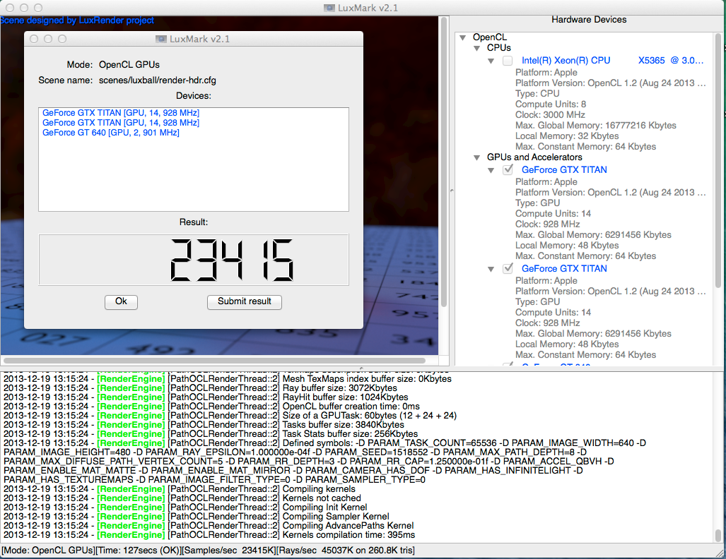Collapse the CPUs tree group
Viewport: 726px width, 559px height.
click(x=477, y=48)
